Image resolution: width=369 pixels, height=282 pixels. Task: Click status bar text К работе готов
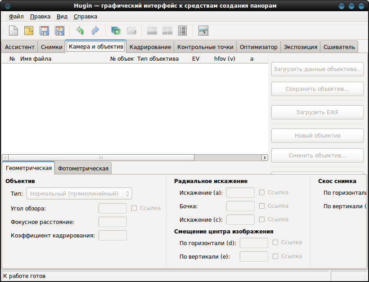pos(24,276)
